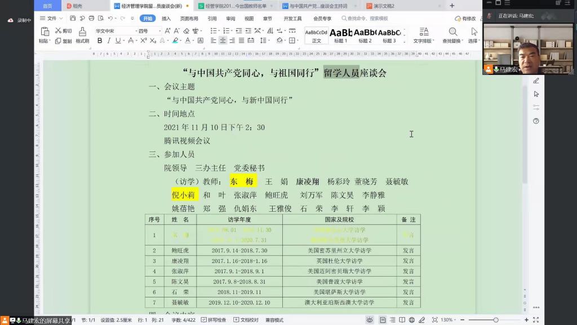Open the font size dropdown 四号

coord(149,31)
